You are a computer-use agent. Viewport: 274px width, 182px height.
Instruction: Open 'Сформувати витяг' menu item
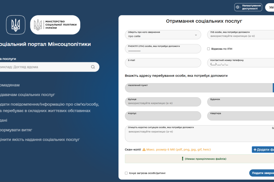(x=16, y=130)
